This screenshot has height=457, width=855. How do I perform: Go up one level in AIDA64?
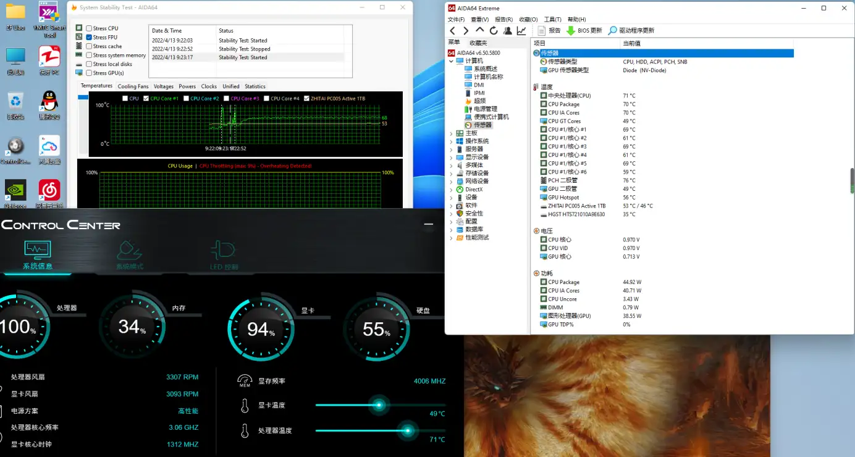480,30
